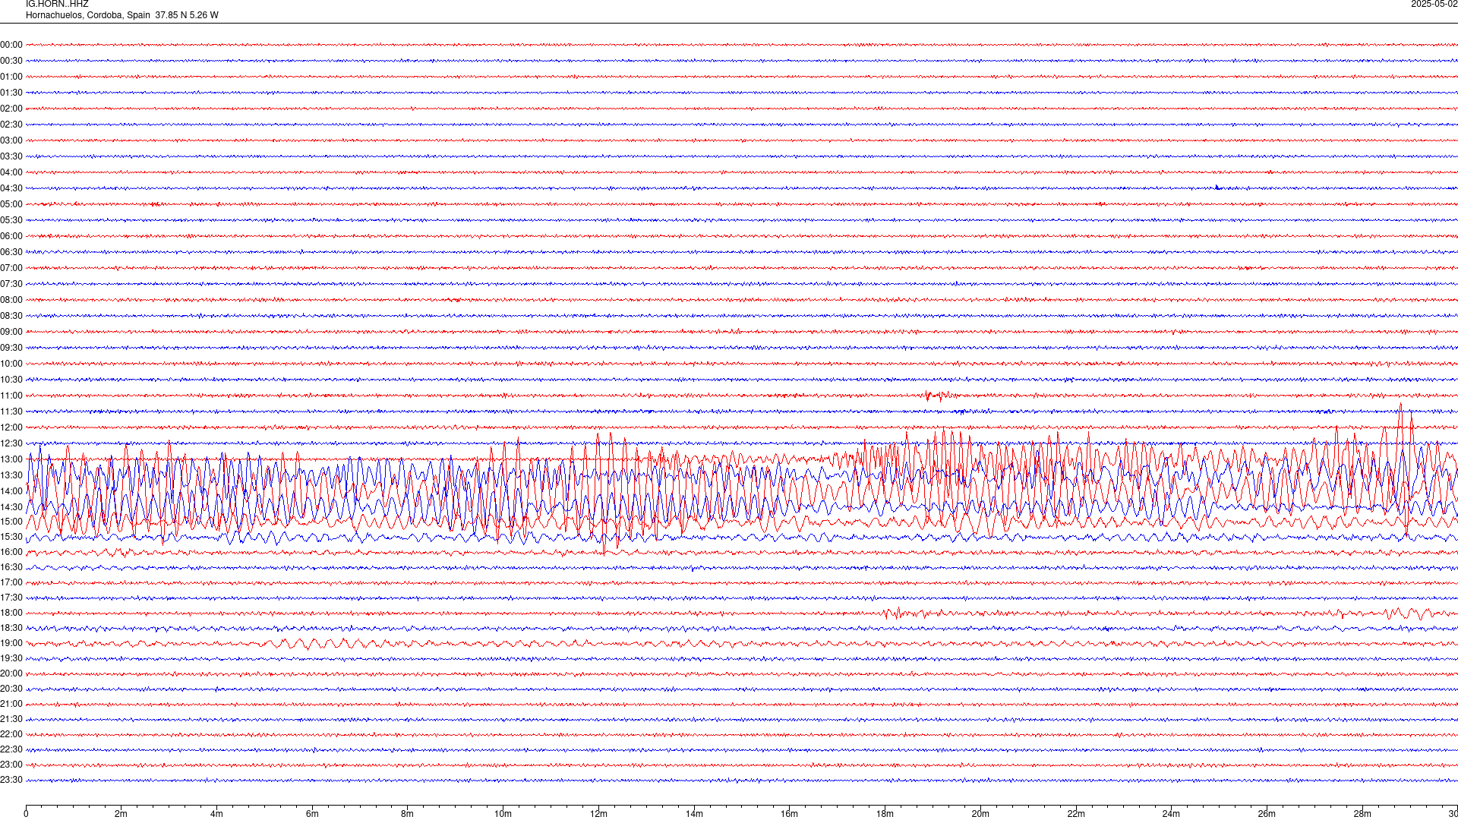
Task: Select the 03:30 time row label
Action: tap(11, 156)
